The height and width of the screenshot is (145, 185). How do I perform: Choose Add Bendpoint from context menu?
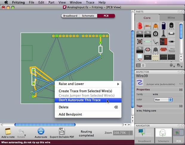88,114
